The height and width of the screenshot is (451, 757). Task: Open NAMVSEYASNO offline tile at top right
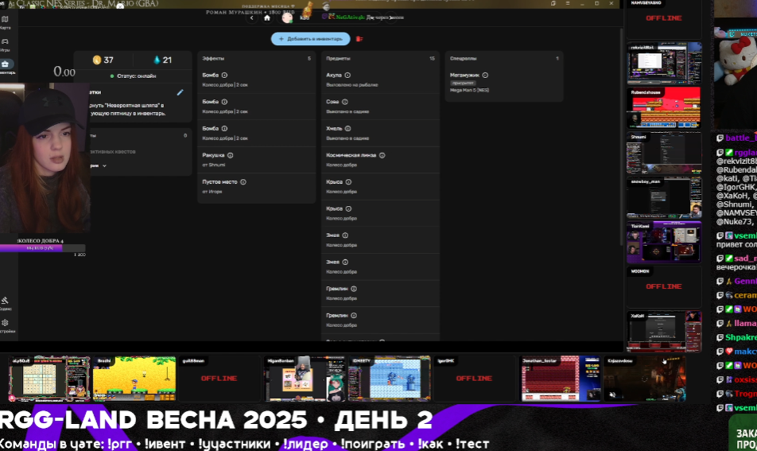click(664, 19)
